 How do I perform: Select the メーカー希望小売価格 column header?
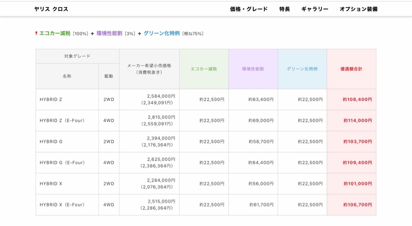tap(149, 69)
